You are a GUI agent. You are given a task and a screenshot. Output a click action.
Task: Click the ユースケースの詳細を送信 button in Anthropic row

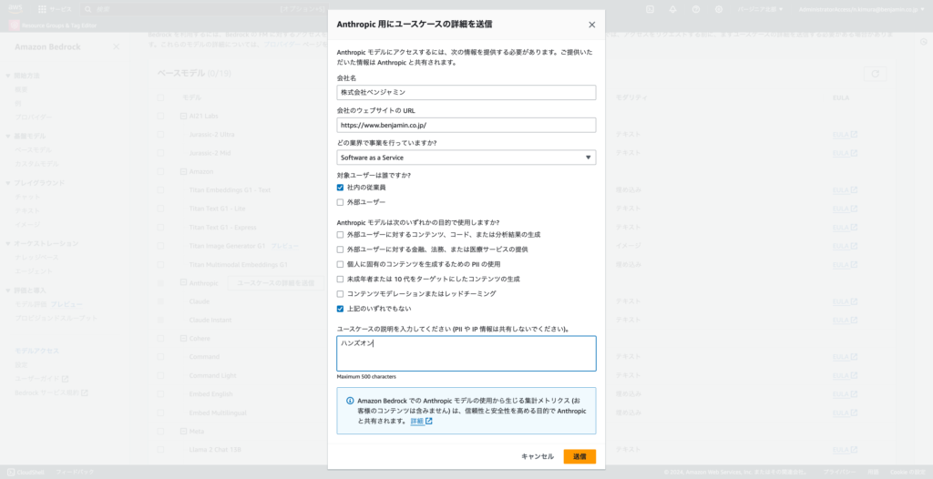[275, 283]
